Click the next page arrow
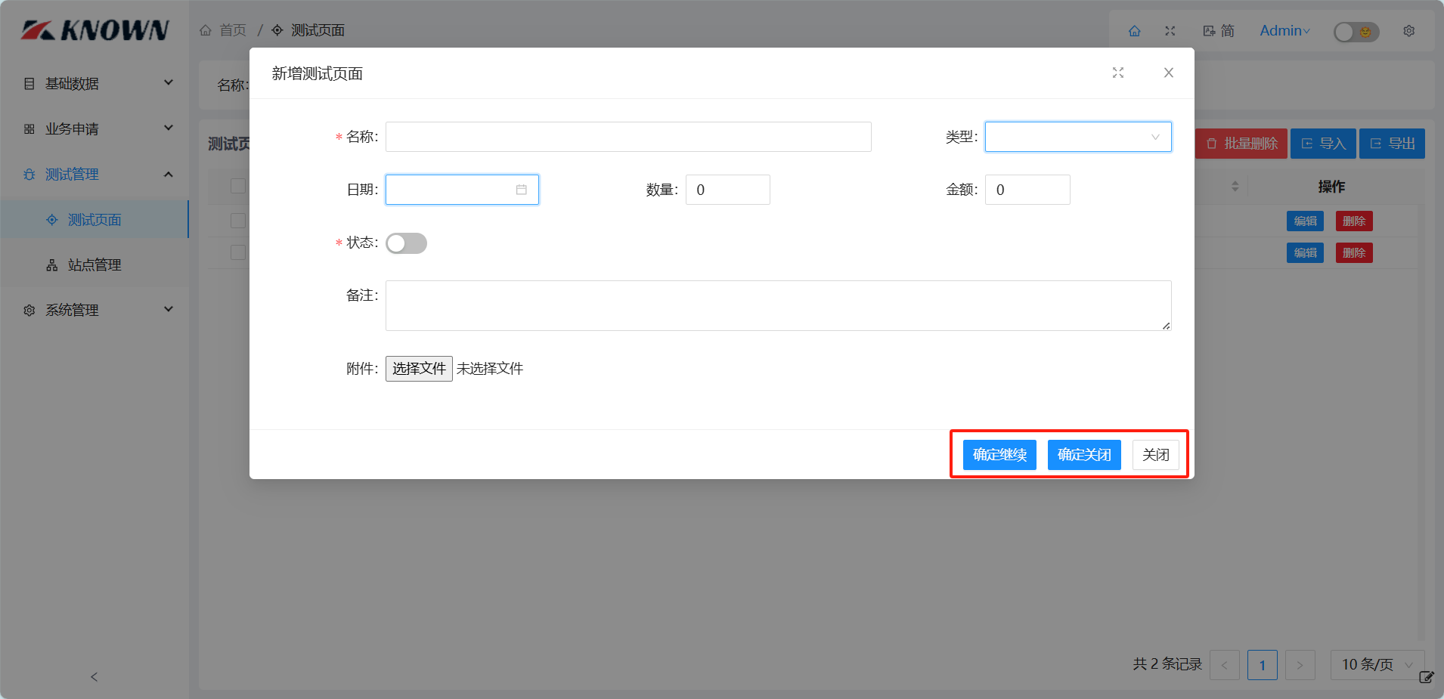 pyautogui.click(x=1300, y=665)
